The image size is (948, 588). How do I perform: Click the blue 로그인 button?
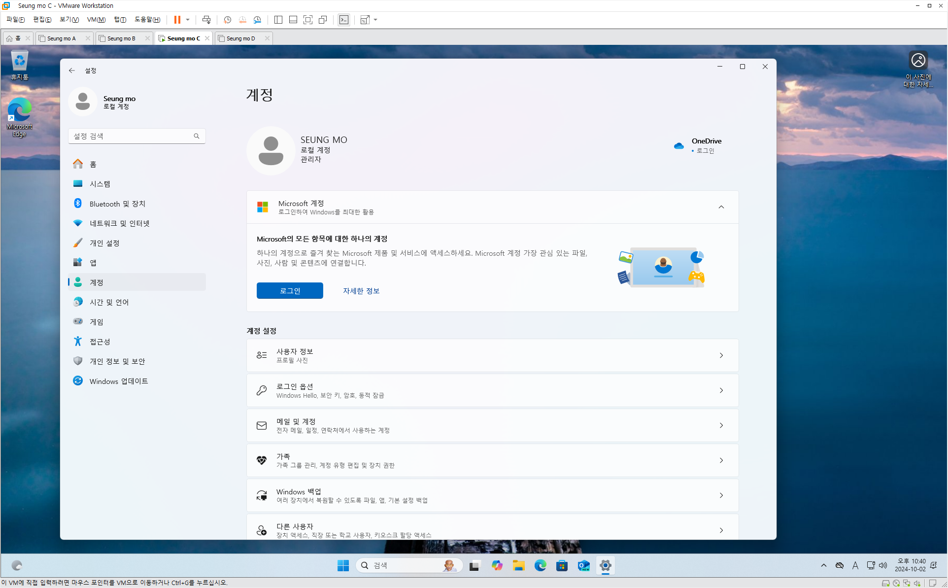[x=290, y=291]
